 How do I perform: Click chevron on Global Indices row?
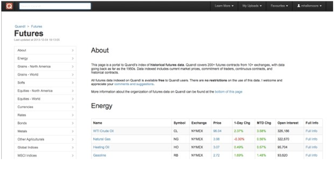click(73, 148)
